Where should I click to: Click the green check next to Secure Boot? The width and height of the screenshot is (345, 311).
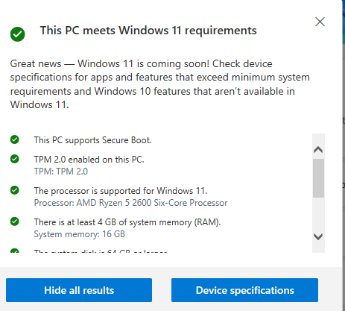coord(15,139)
